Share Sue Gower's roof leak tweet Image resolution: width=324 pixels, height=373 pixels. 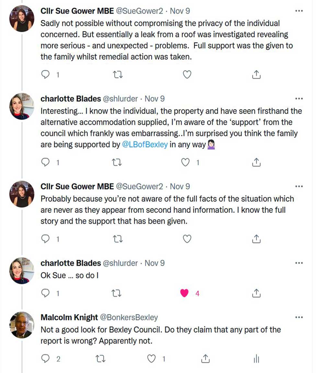256,75
